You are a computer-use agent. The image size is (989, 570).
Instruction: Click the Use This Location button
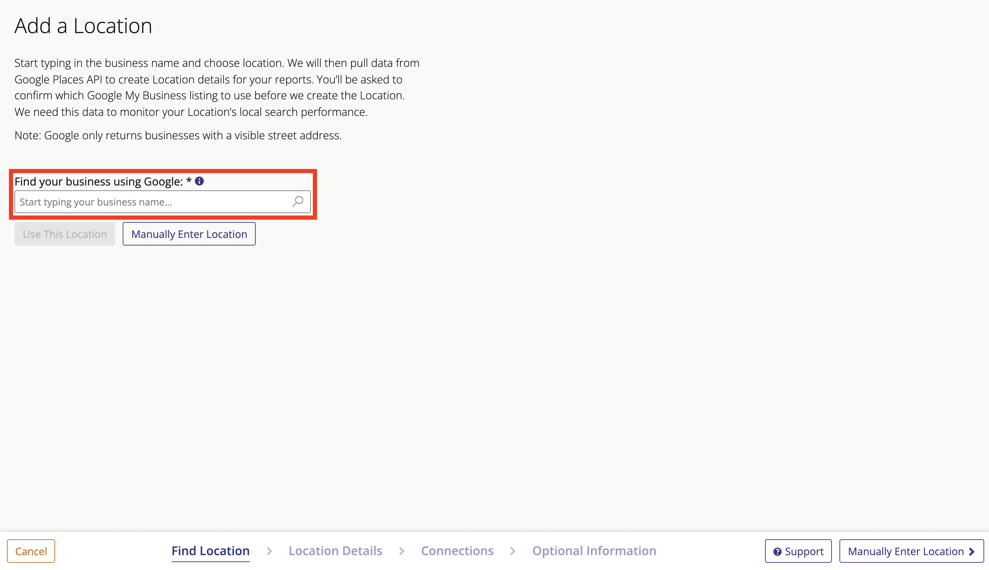point(64,234)
